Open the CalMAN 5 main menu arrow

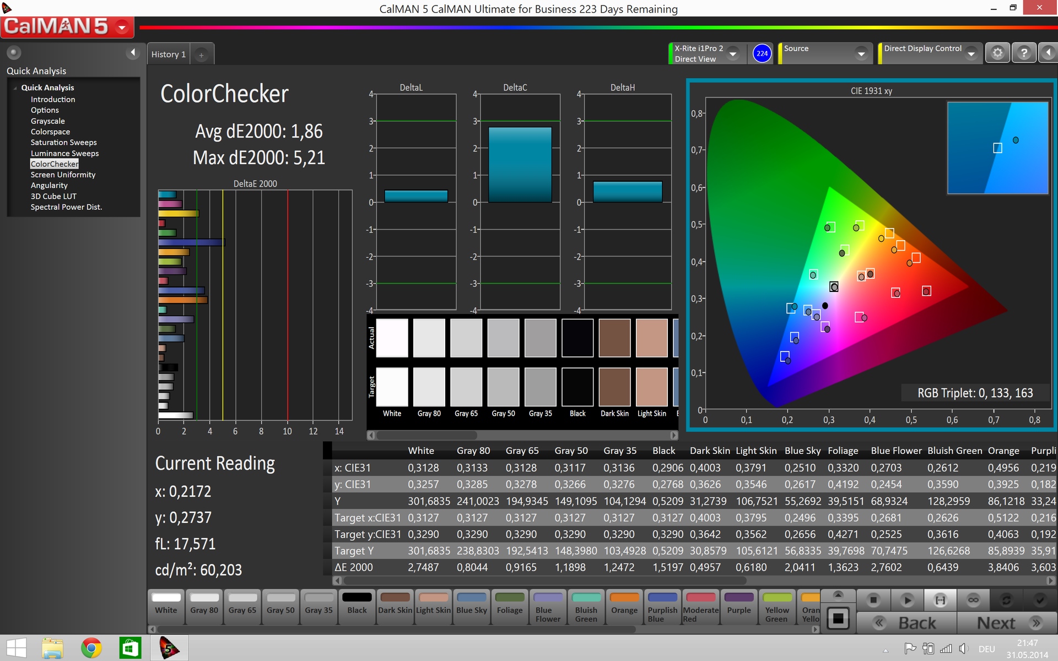click(122, 26)
